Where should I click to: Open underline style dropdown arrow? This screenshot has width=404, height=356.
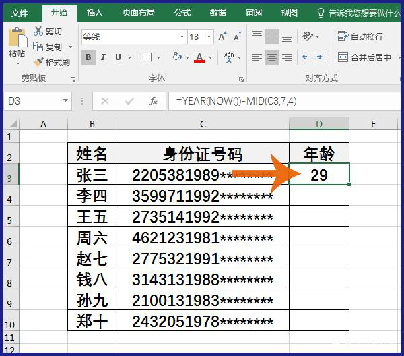(129, 57)
